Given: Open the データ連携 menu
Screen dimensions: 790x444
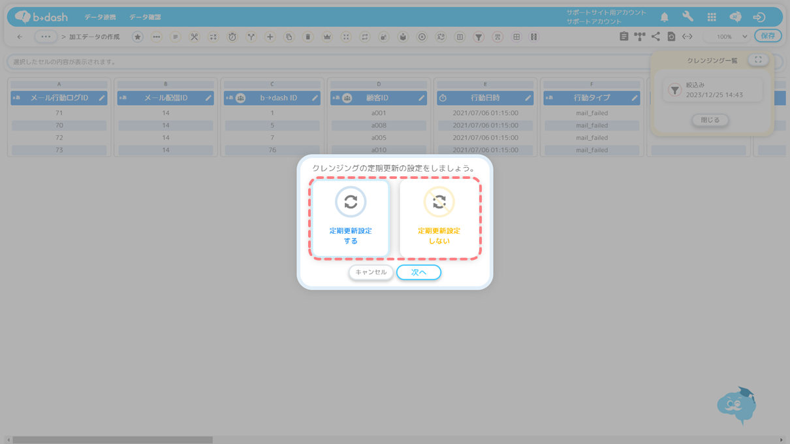Looking at the screenshot, I should point(100,17).
